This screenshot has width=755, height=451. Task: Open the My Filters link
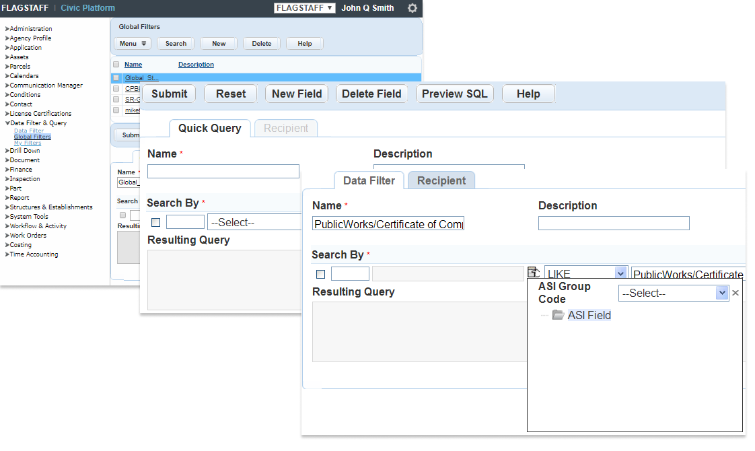click(x=28, y=143)
